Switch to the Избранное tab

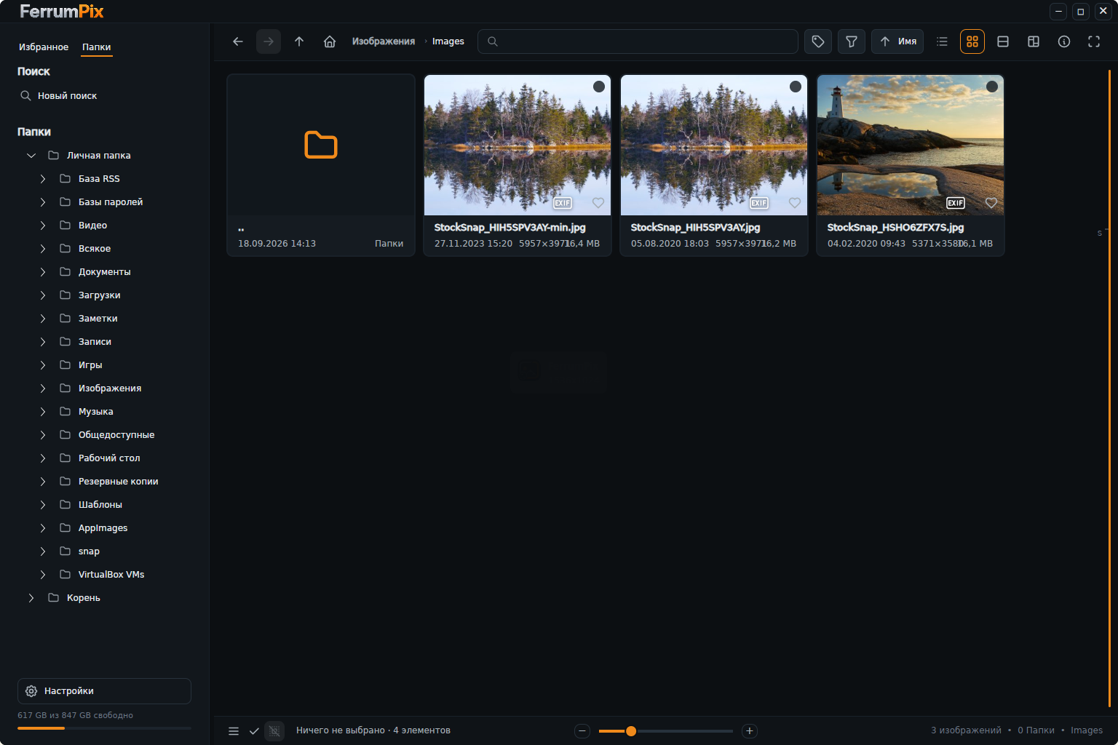click(44, 47)
